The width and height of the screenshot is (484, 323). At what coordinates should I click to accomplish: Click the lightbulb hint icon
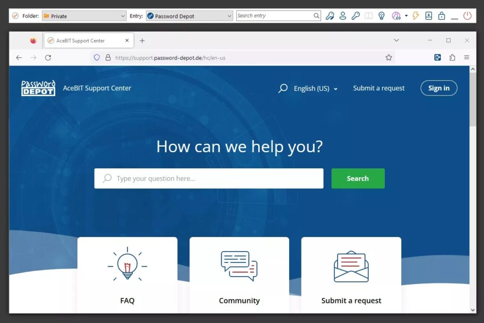point(381,16)
